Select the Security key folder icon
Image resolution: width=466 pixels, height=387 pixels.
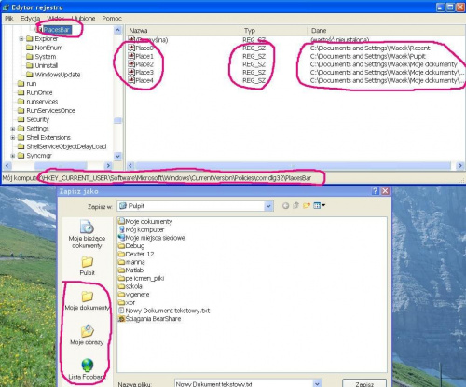point(21,119)
